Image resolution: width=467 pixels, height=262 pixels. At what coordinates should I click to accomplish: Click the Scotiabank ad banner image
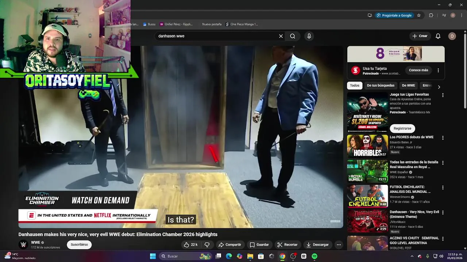tap(396, 54)
